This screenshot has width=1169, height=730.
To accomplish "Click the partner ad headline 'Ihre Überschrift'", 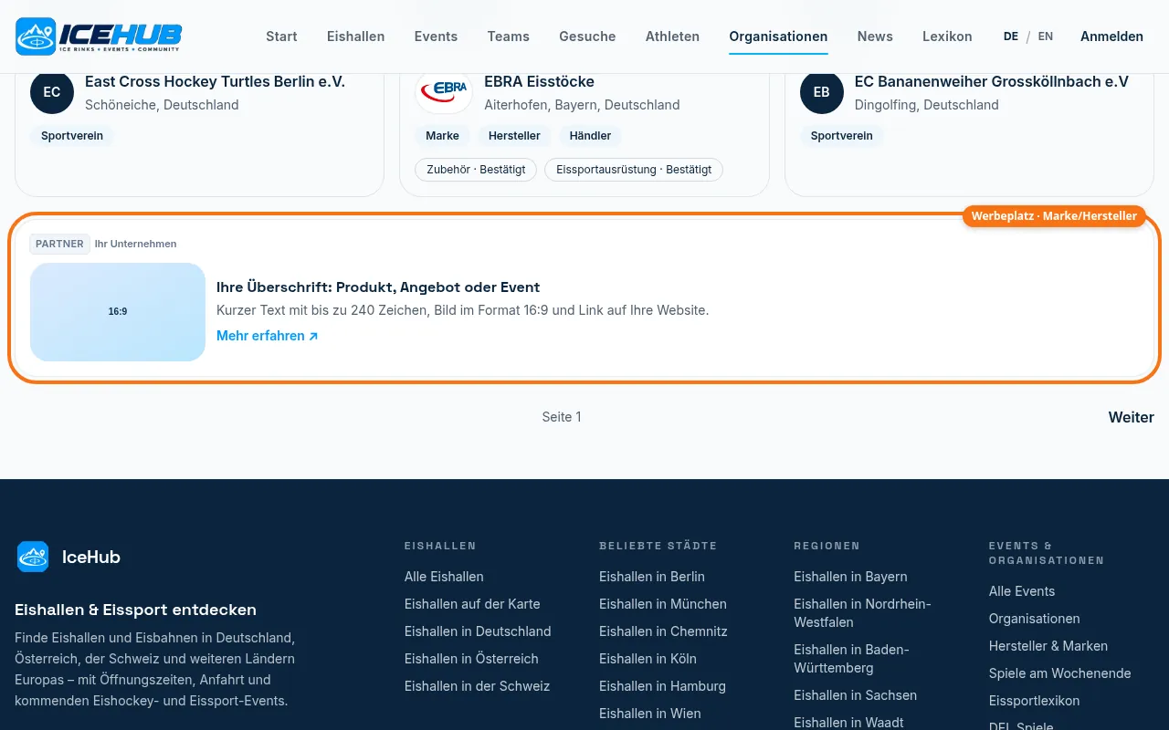I will click(378, 287).
